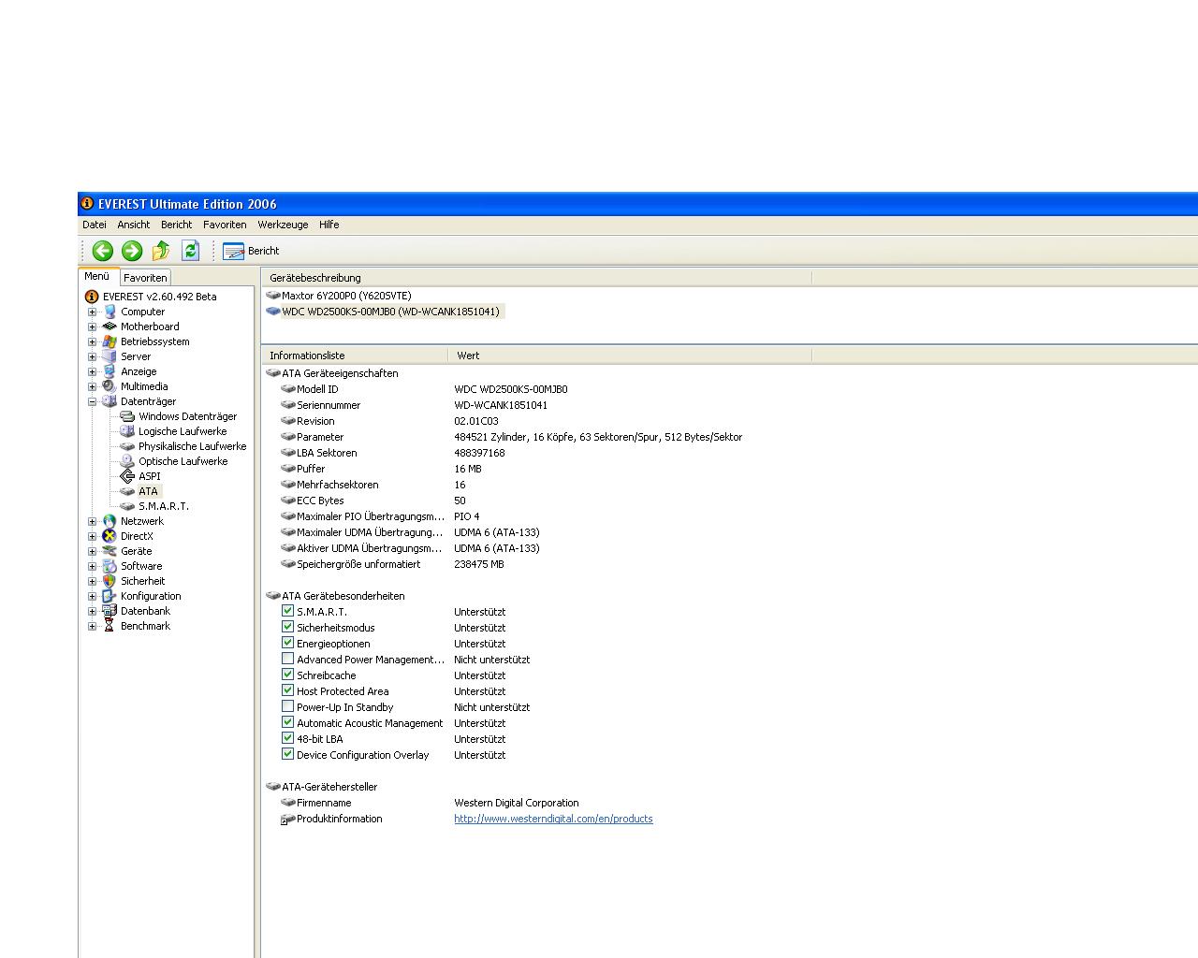
Task: Open the Datei menu
Action: tap(95, 225)
